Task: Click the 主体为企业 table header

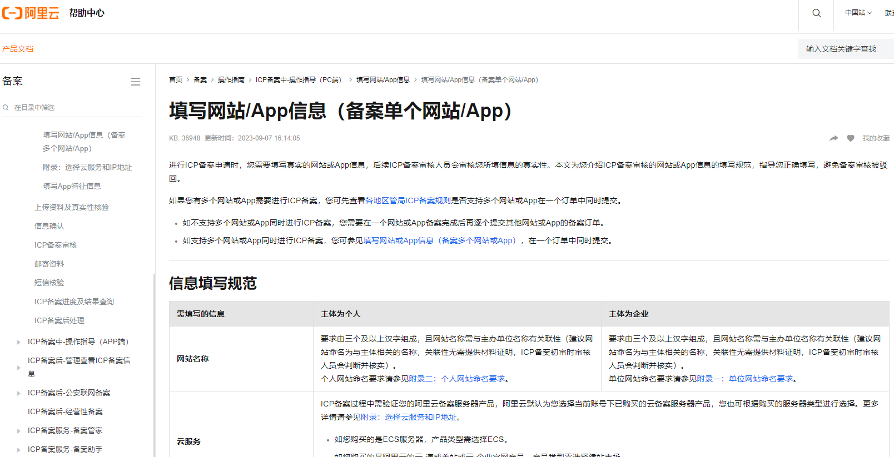Action: 746,314
